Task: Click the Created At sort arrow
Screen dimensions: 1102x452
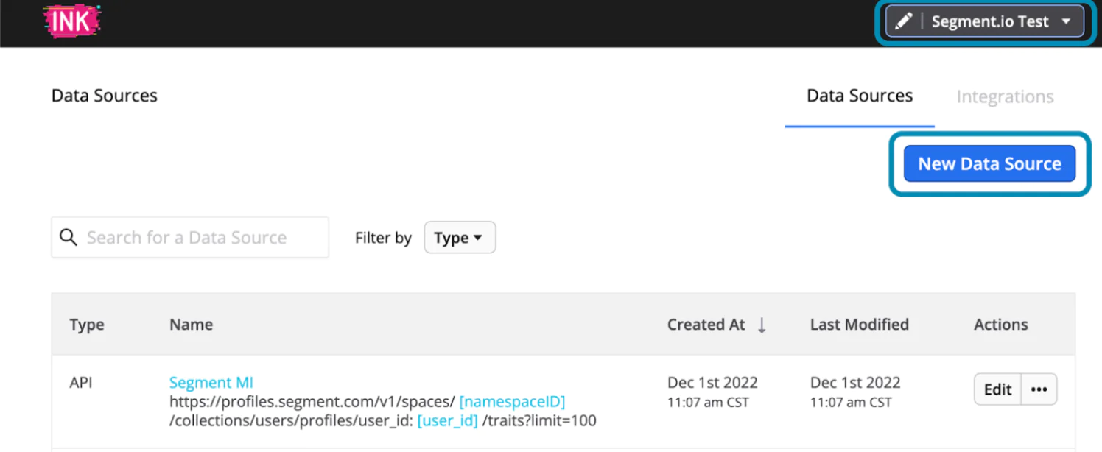Action: coord(762,325)
